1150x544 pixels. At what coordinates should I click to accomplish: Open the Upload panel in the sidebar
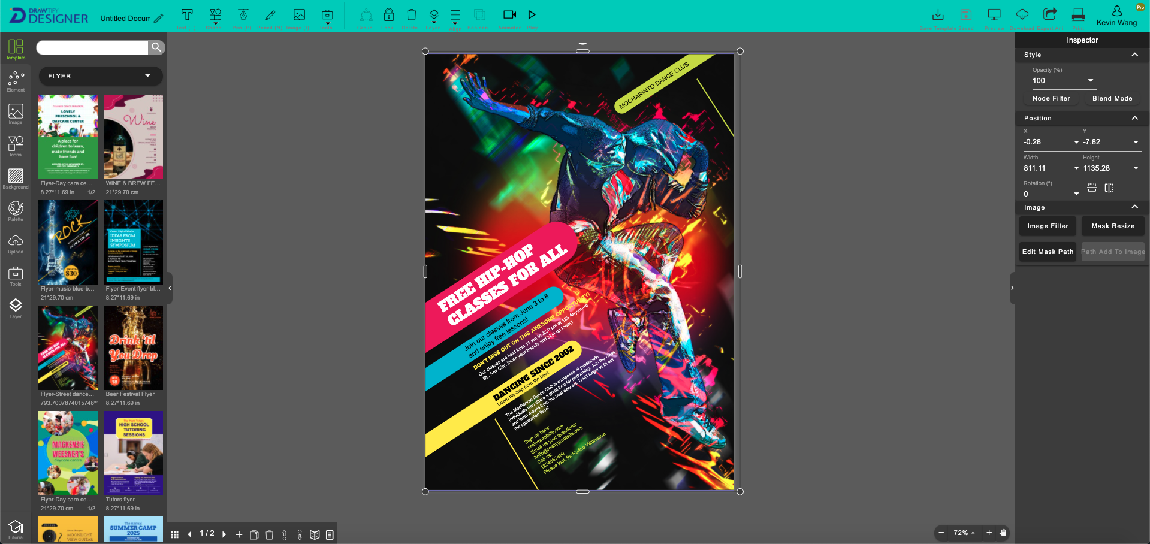click(16, 243)
